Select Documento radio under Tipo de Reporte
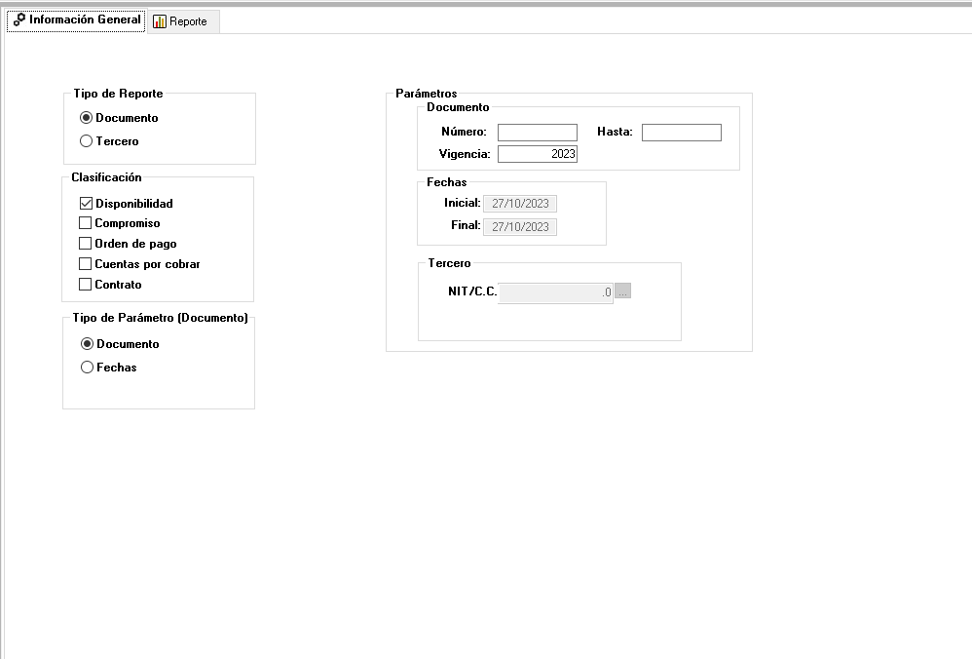Viewport: 972px width, 659px height. click(x=87, y=118)
